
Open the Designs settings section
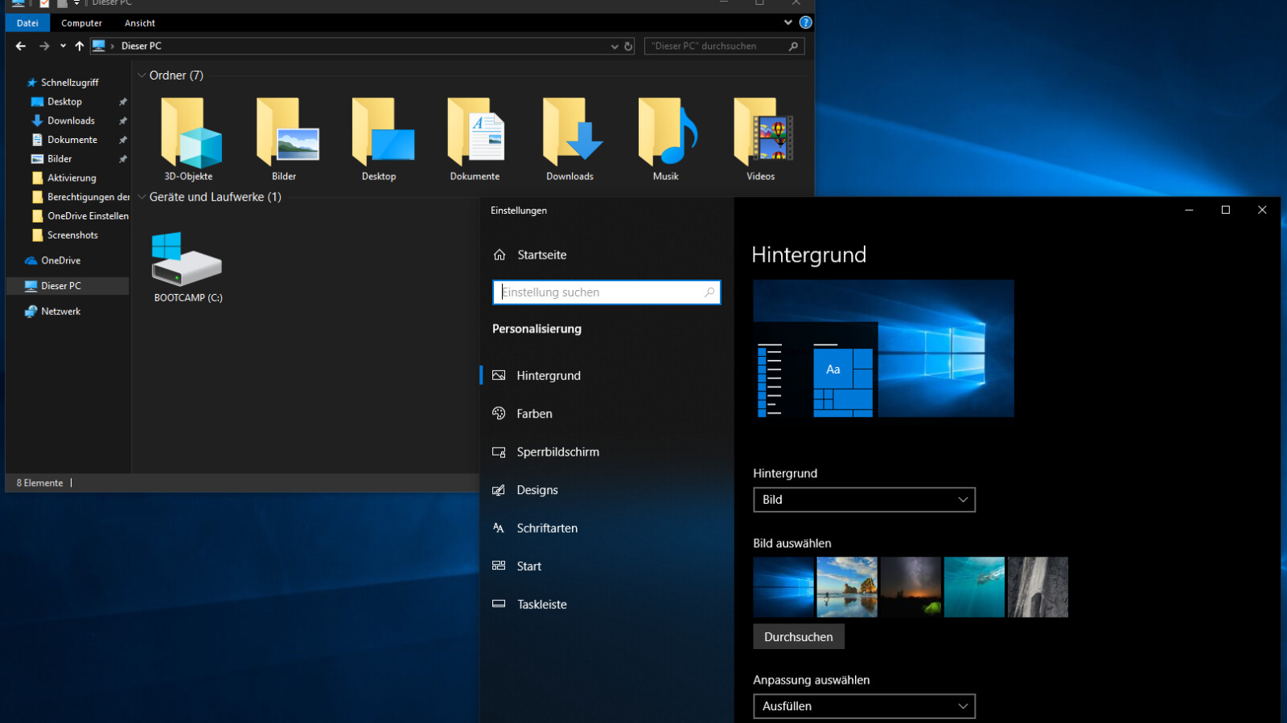[537, 490]
